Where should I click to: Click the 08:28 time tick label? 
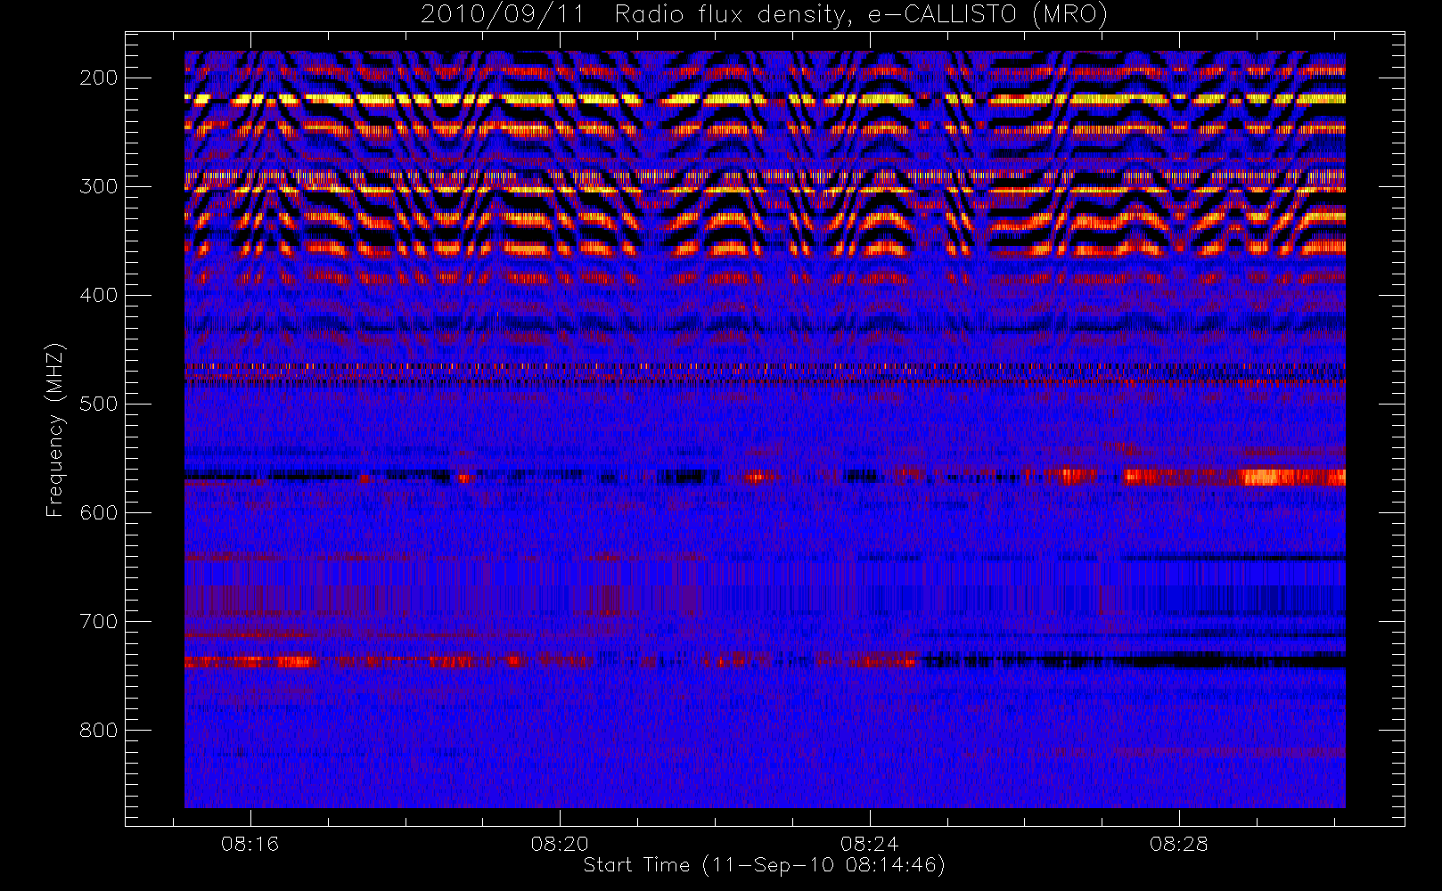(x=1178, y=844)
